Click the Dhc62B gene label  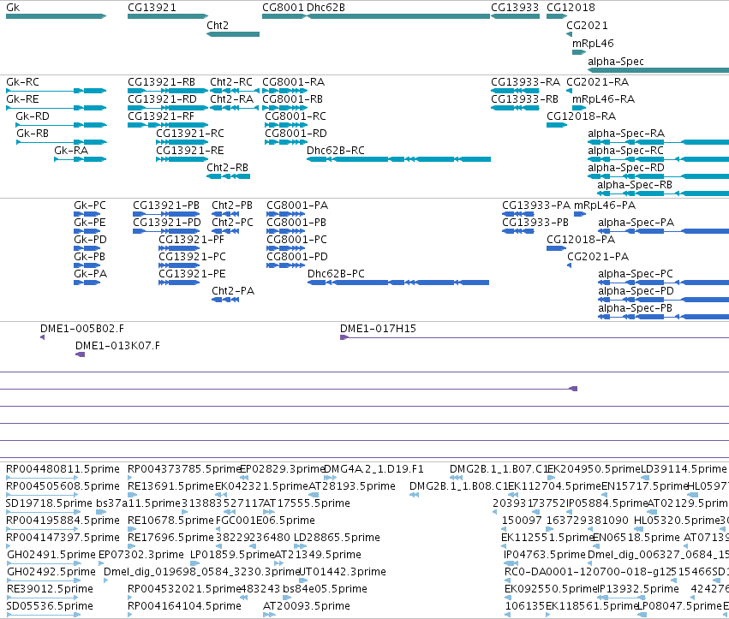(326, 8)
